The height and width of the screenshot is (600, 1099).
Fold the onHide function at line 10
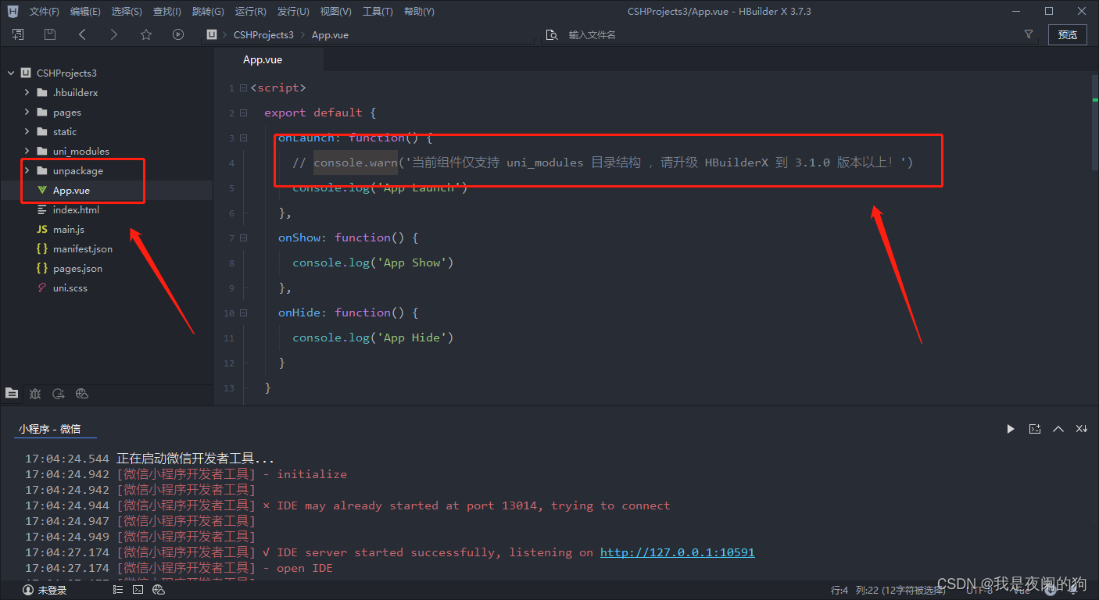tap(243, 313)
